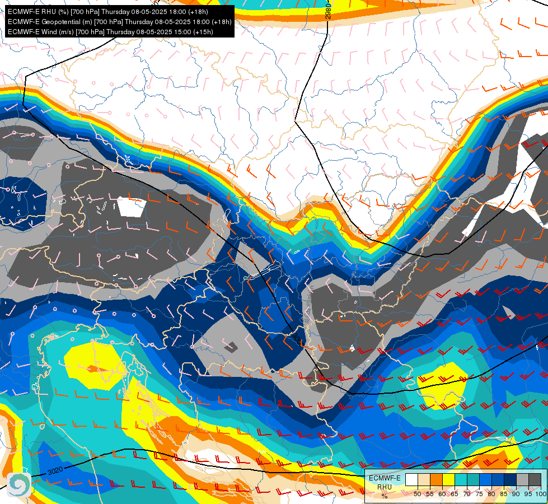The width and height of the screenshot is (548, 504).
Task: Click the beige 50–55 legend swatch
Action: point(424,479)
